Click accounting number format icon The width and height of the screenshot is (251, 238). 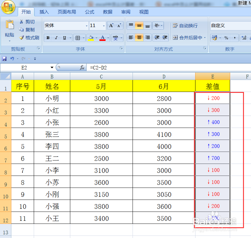click(x=214, y=38)
